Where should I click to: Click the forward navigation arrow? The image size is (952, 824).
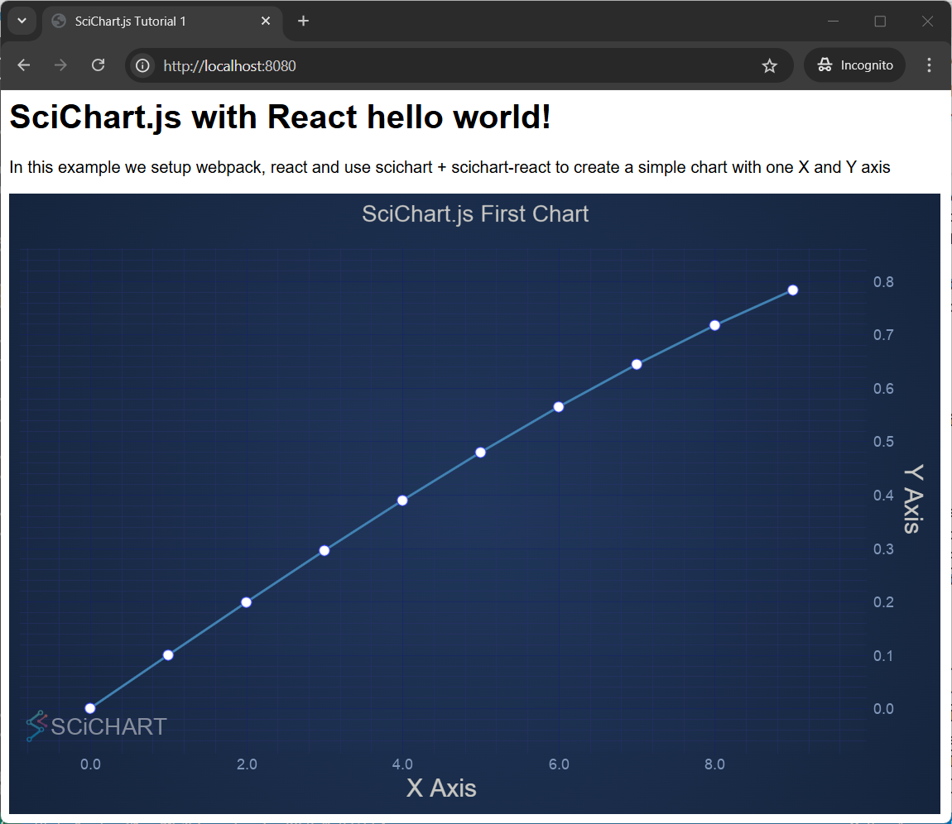tap(60, 65)
